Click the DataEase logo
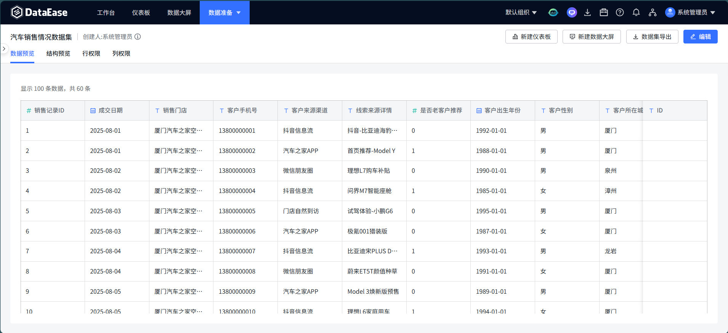 tap(39, 13)
